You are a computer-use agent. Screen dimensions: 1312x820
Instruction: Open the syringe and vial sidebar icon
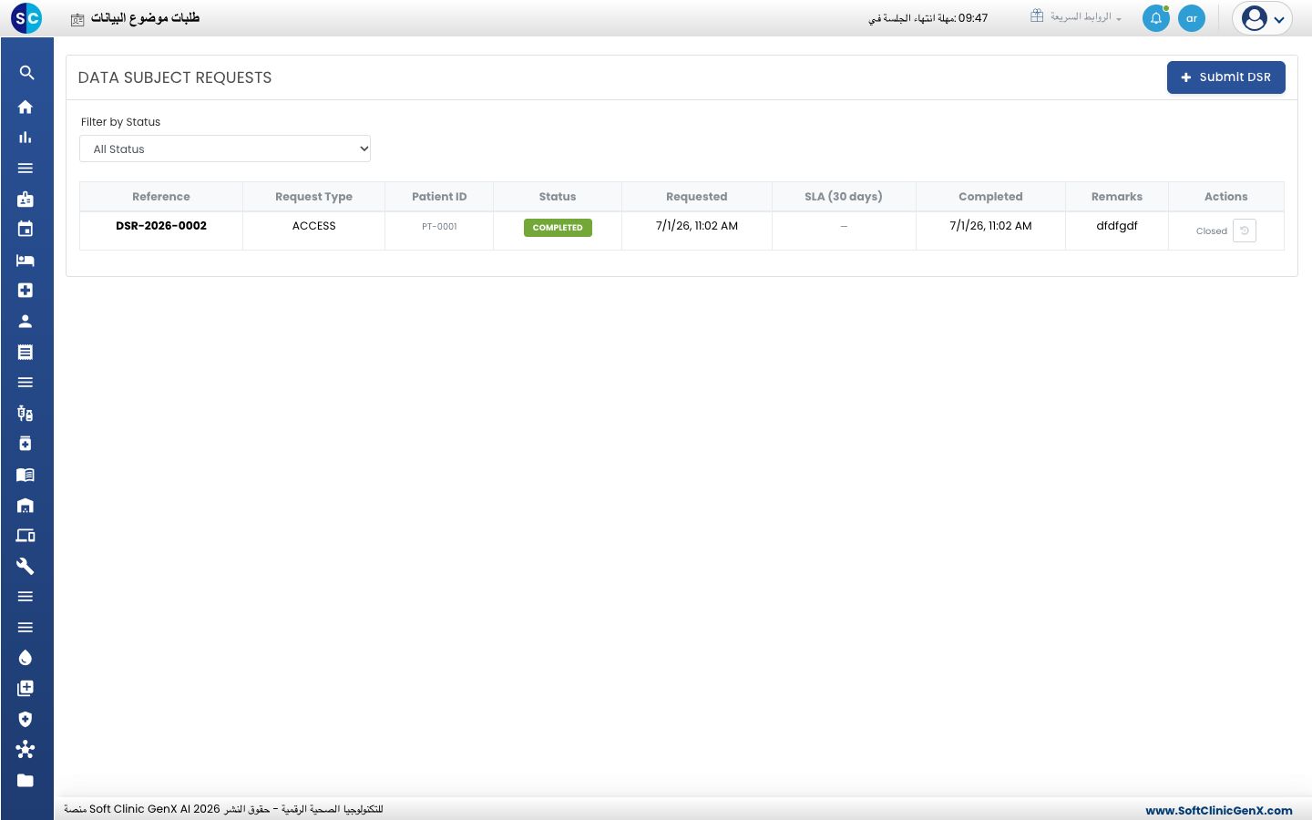[x=26, y=414]
